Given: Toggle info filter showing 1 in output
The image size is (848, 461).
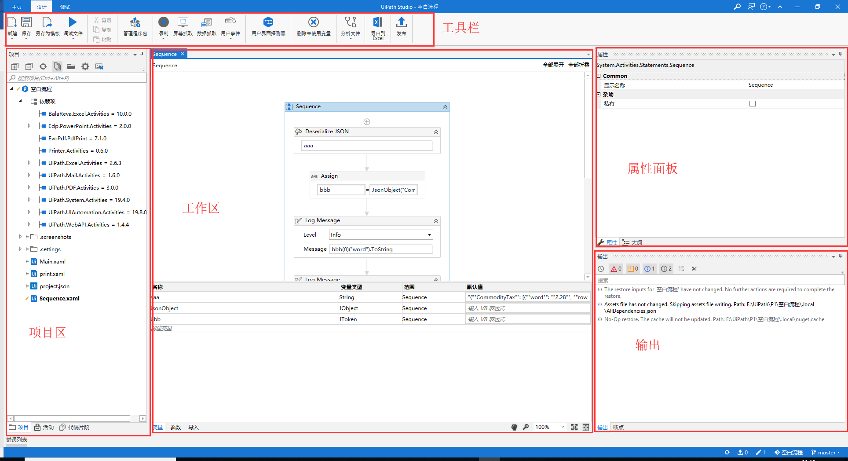Looking at the screenshot, I should point(650,269).
